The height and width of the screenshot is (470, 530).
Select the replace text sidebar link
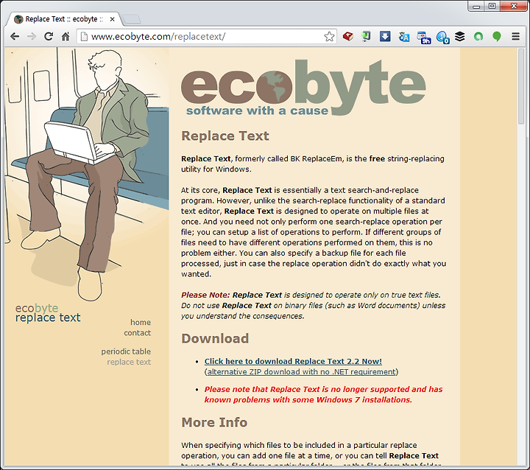click(x=129, y=362)
